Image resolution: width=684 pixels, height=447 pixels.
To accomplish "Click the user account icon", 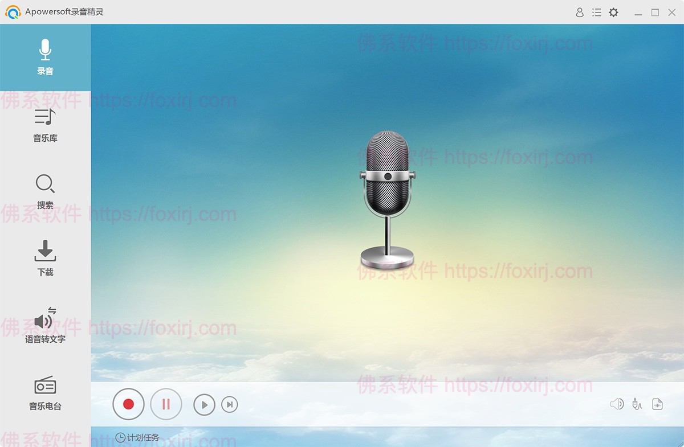I will click(580, 12).
